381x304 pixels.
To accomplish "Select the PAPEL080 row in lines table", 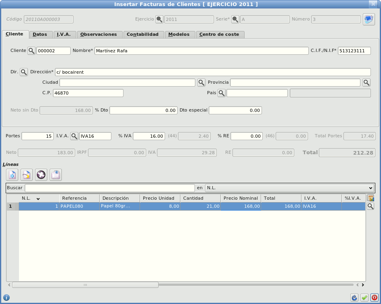I will point(79,206).
